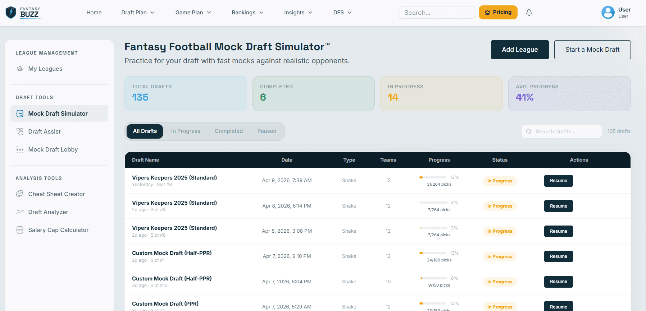646x311 pixels.
Task: Click the Mock Draft Simulator sidebar icon
Action: [x=20, y=113]
